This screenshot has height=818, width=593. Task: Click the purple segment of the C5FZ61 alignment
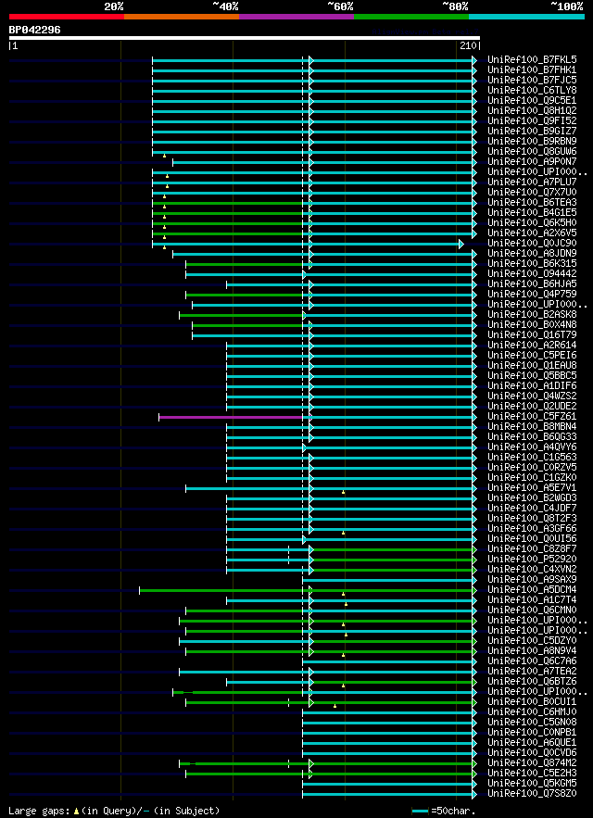[231, 418]
